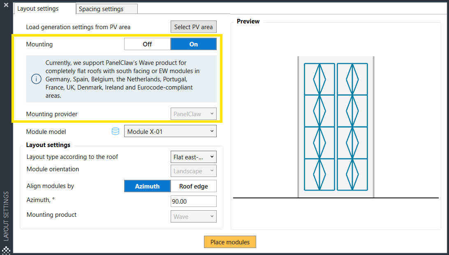Click the 'Align modules by' label

click(51, 186)
